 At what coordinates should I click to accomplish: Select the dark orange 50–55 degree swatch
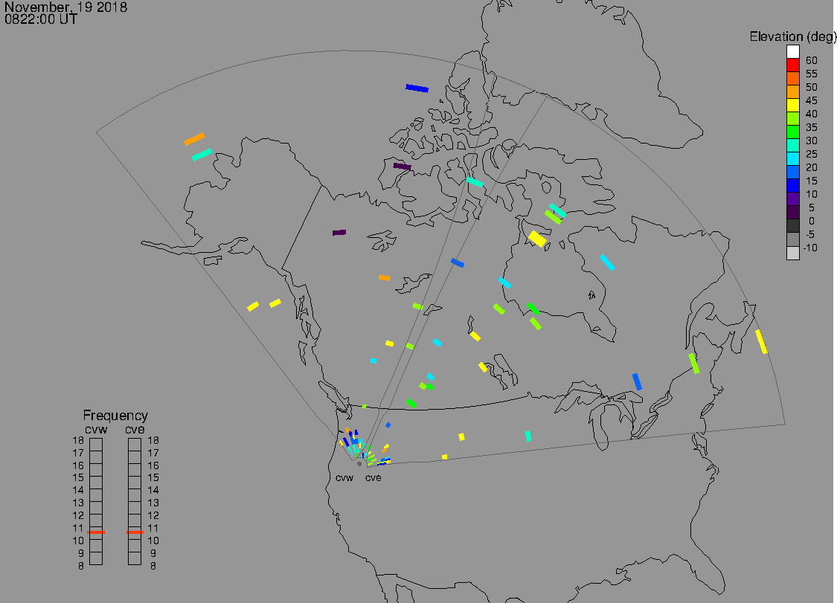click(x=792, y=79)
